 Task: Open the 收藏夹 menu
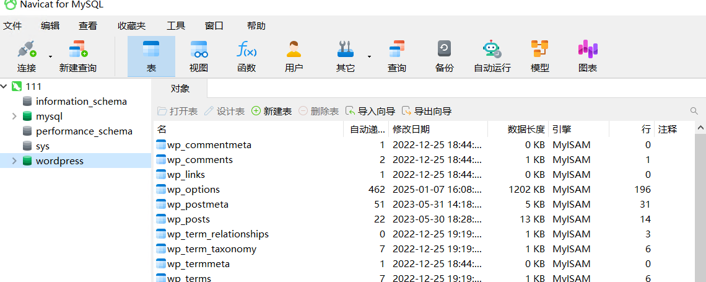[x=131, y=25]
